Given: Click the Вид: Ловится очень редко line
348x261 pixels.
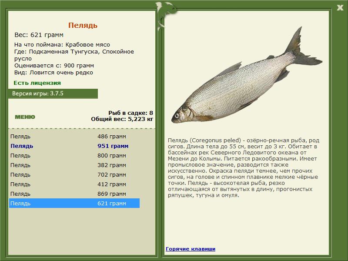Looking at the screenshot, I should pyautogui.click(x=54, y=73).
